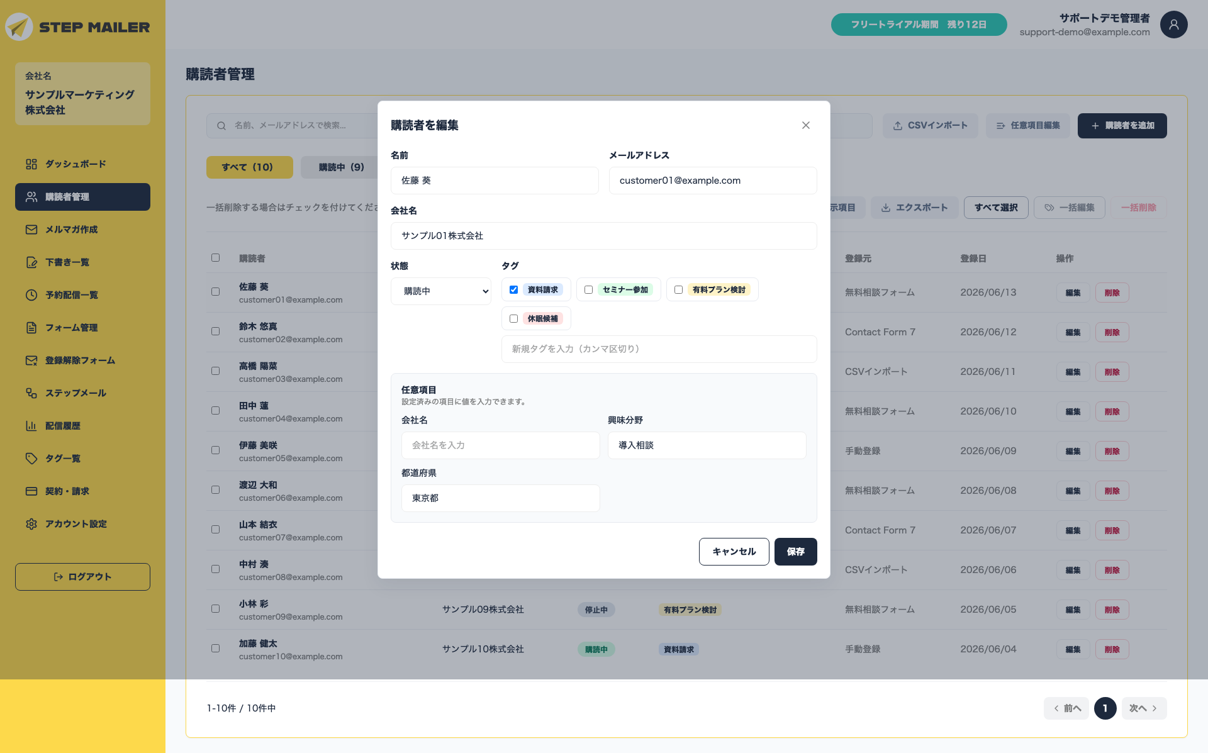Check the row checkbox for 鈴木 悠真
The image size is (1208, 753).
pyautogui.click(x=216, y=332)
